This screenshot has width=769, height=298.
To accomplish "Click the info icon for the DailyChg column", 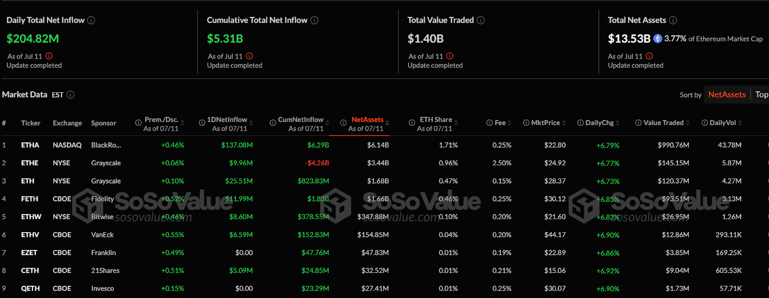I will click(581, 123).
